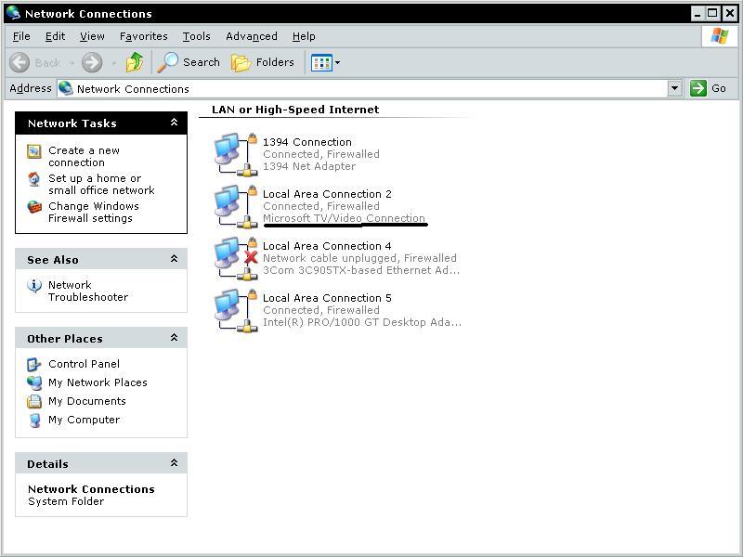Select the Local Area Connection 2 icon
Viewport: 743px width, 557px height.
coord(234,206)
